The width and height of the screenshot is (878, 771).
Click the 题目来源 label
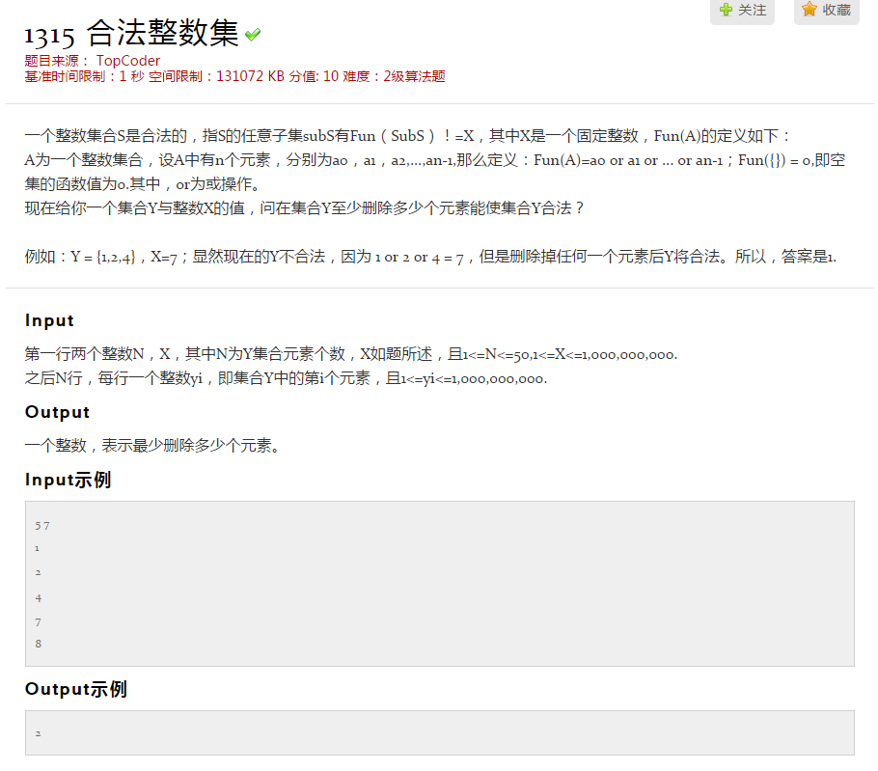[51, 61]
